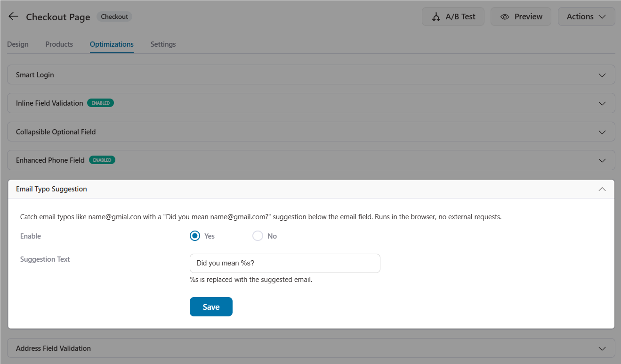Image resolution: width=621 pixels, height=364 pixels.
Task: Select the Optimizations tab
Action: [112, 44]
